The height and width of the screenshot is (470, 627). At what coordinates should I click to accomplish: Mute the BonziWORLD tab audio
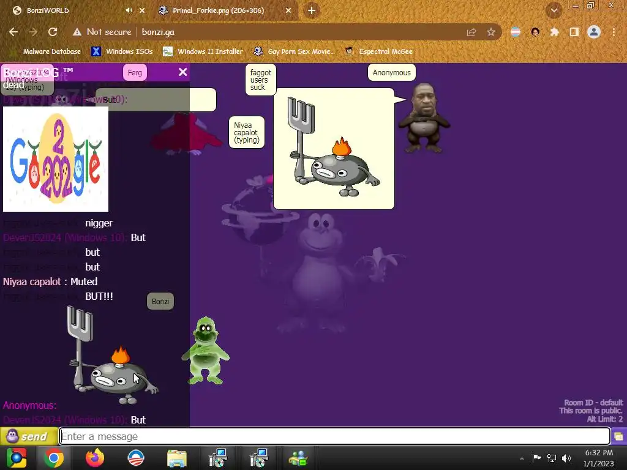point(129,10)
